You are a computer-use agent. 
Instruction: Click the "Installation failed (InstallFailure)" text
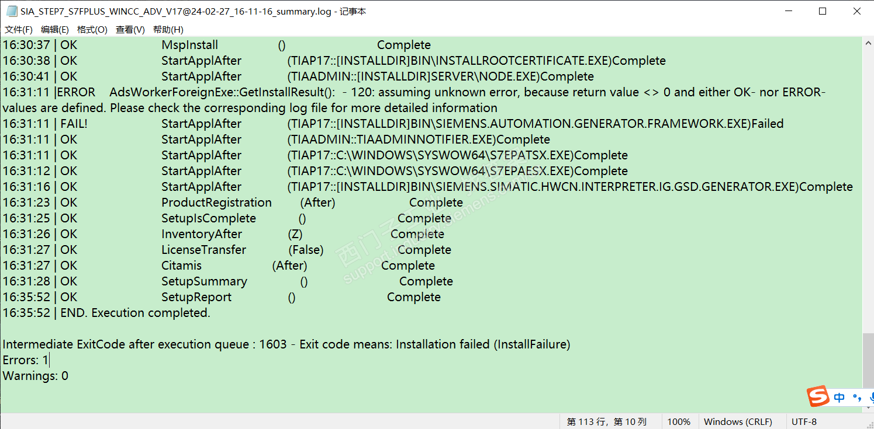tap(483, 344)
